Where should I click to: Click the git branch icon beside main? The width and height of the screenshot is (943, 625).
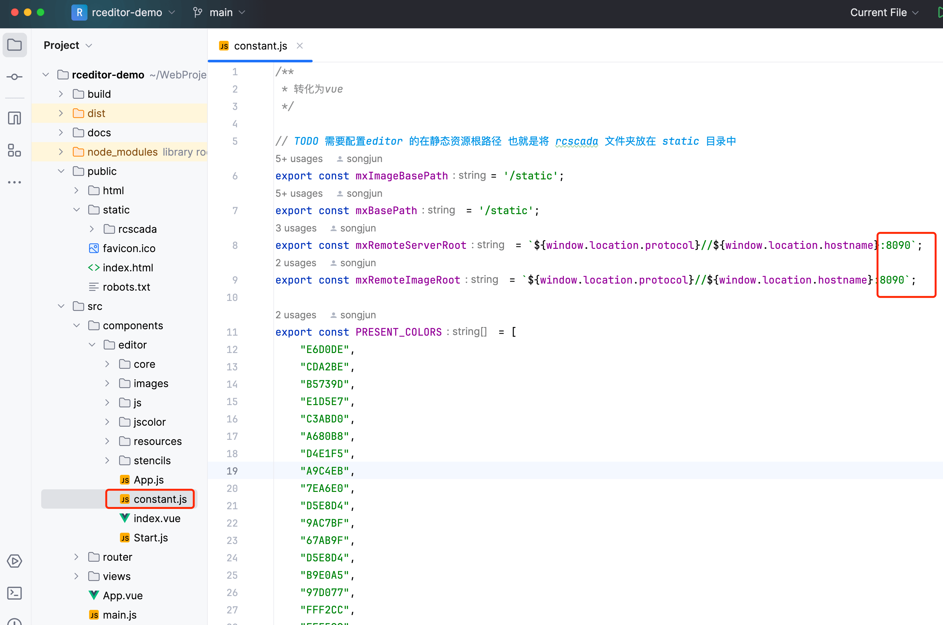tap(198, 12)
